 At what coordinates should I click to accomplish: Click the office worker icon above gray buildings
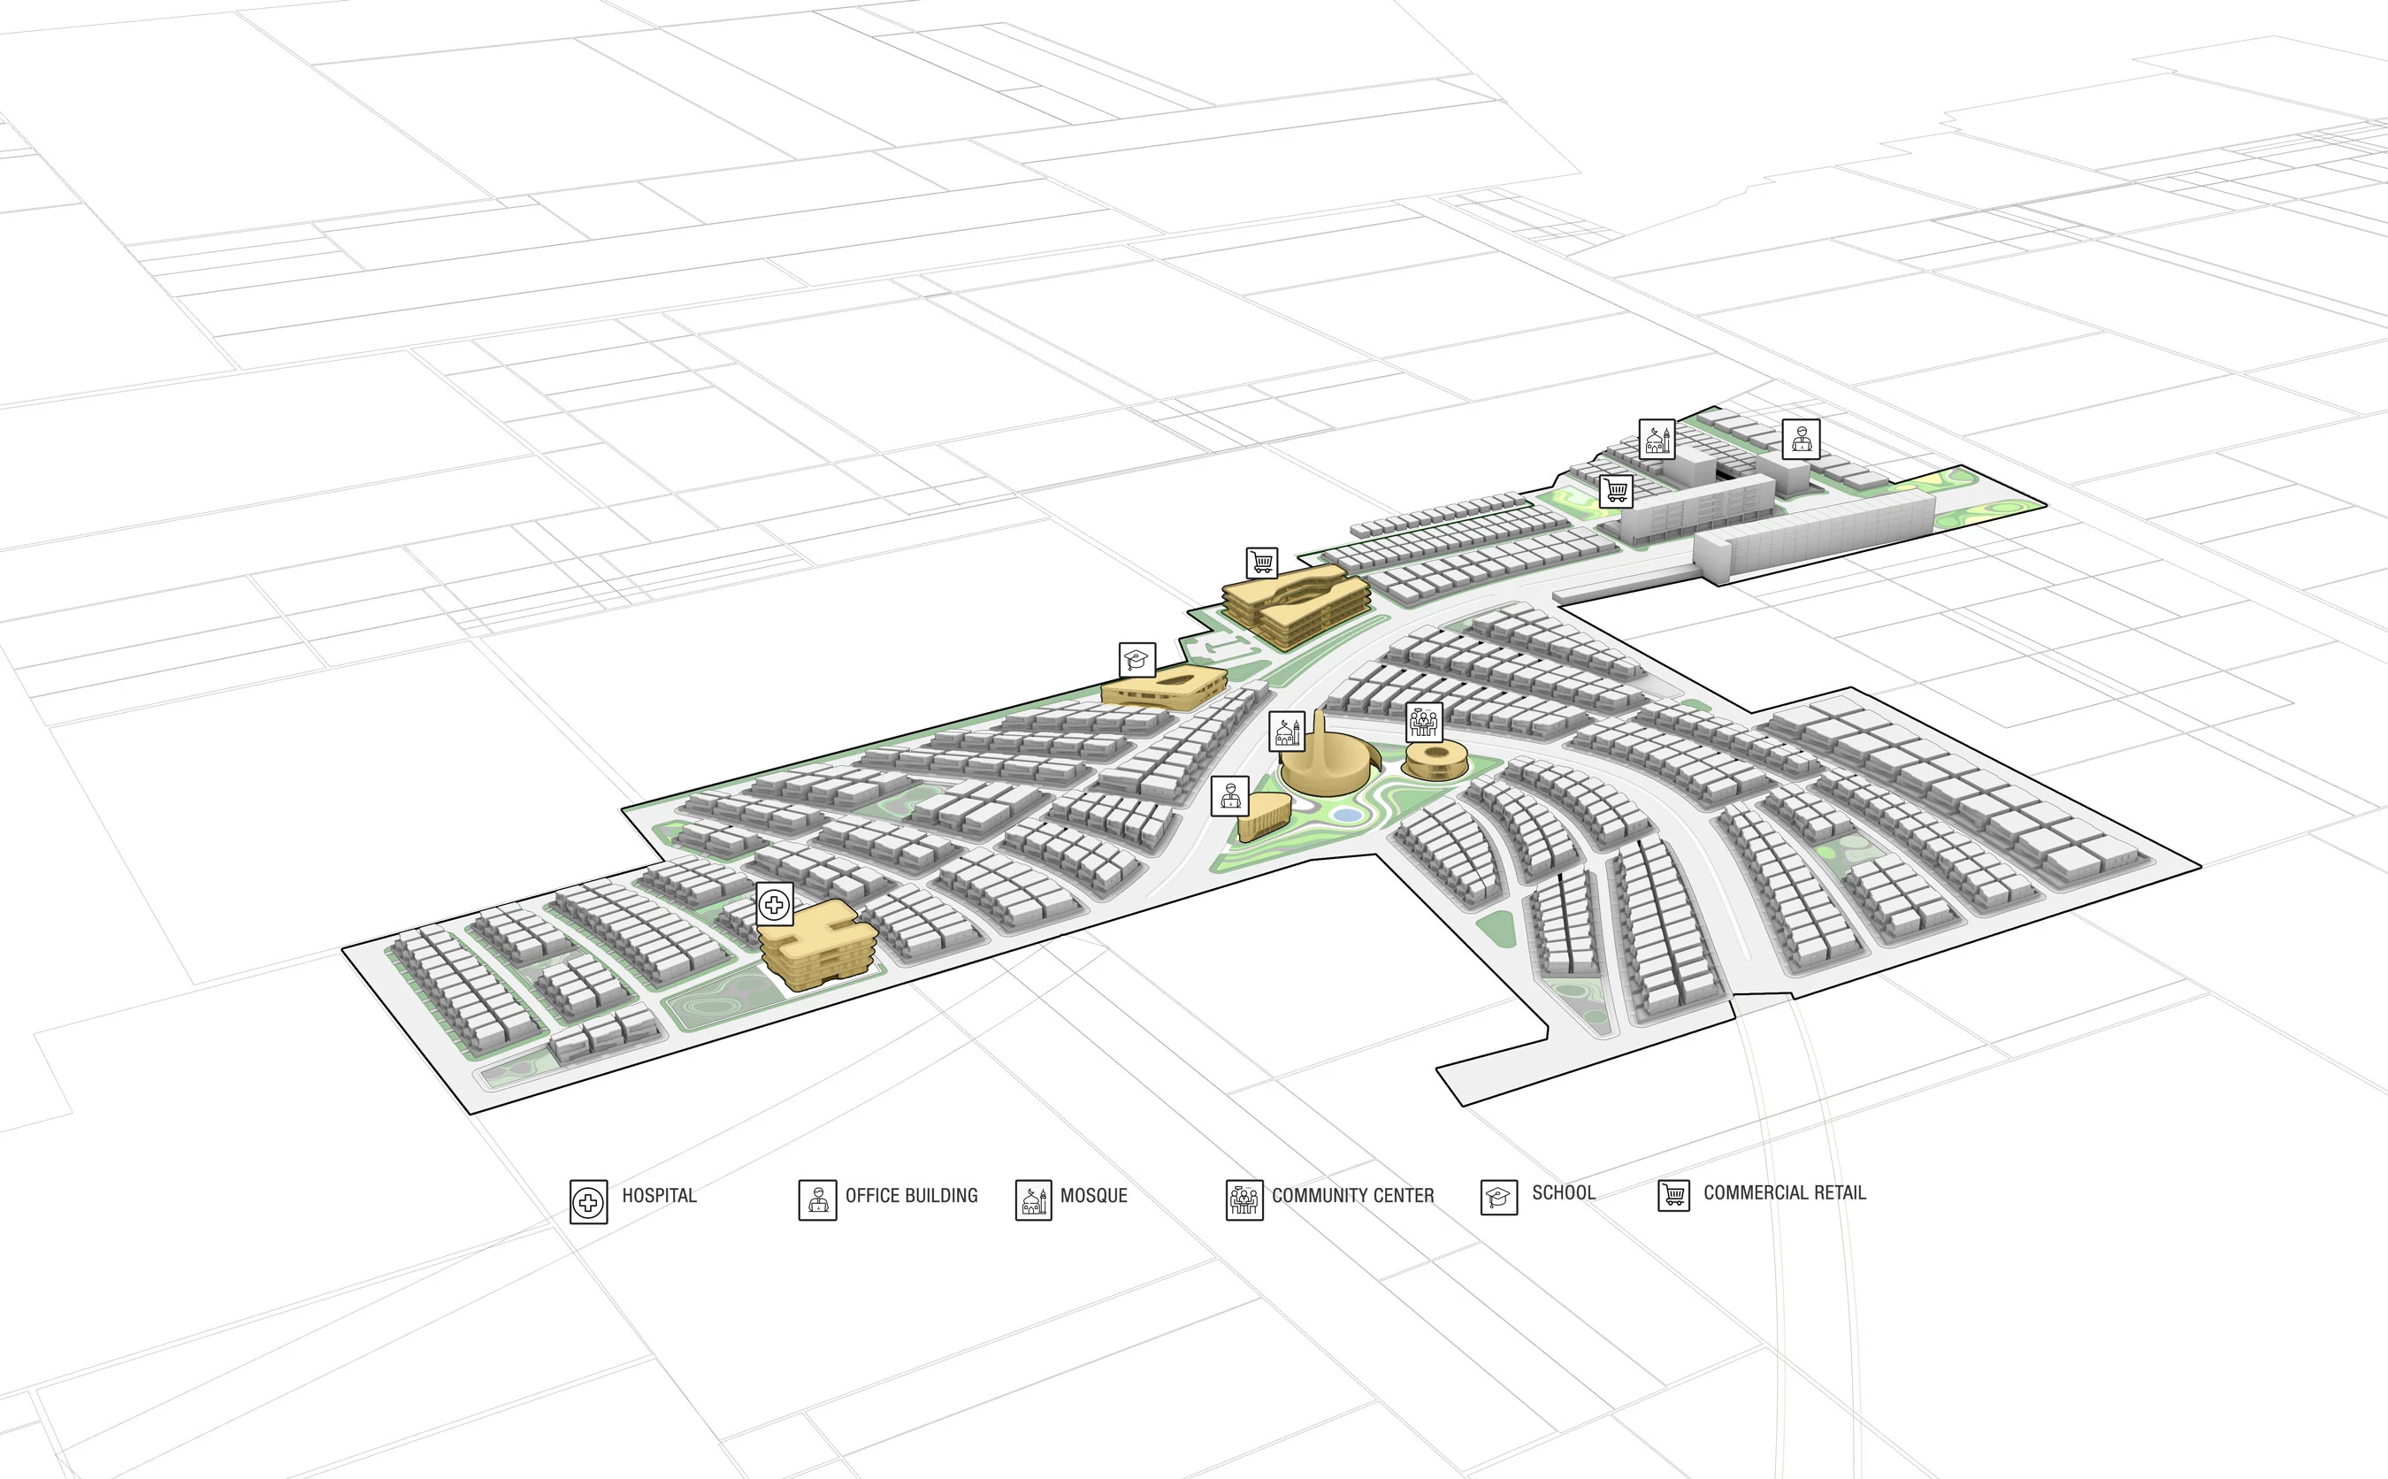click(1802, 440)
